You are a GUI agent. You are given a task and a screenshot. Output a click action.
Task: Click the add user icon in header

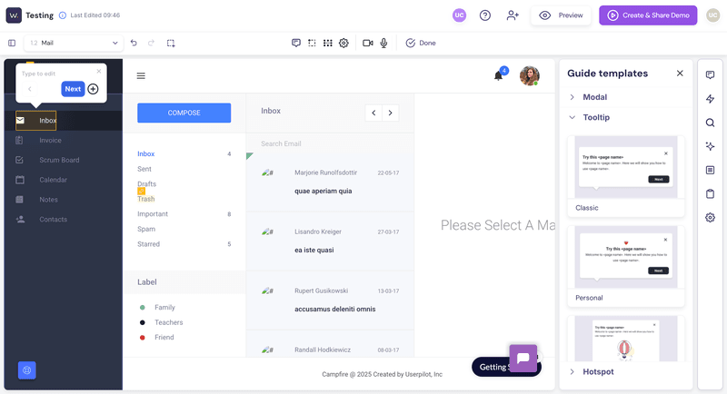513,15
